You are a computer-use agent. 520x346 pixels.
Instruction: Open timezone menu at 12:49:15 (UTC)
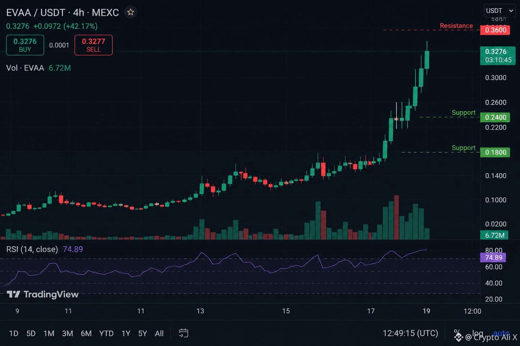(x=410, y=333)
